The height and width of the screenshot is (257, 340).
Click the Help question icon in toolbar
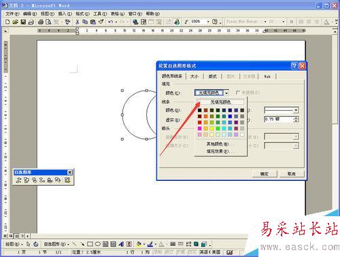point(215,22)
